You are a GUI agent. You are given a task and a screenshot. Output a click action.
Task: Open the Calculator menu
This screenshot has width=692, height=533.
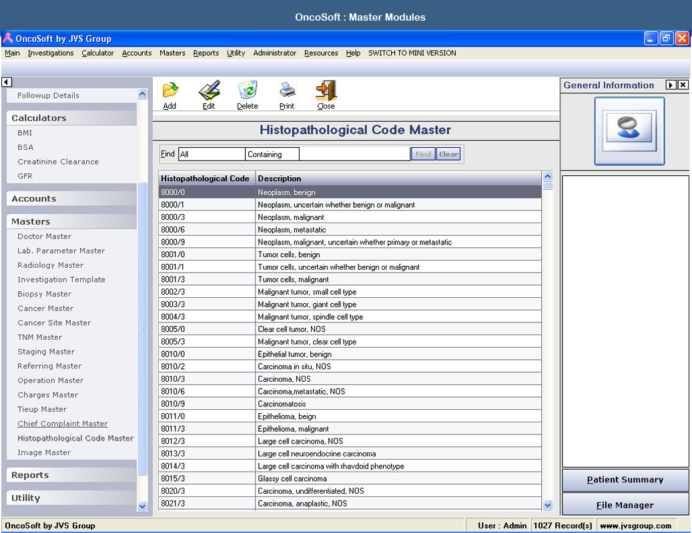point(97,53)
